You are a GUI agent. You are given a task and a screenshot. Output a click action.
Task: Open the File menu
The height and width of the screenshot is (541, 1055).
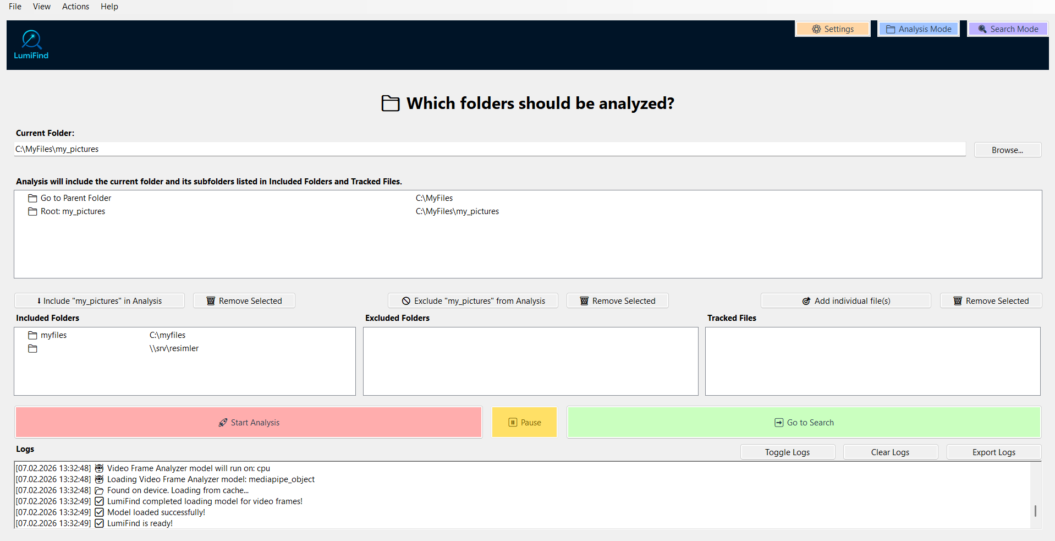click(x=15, y=7)
